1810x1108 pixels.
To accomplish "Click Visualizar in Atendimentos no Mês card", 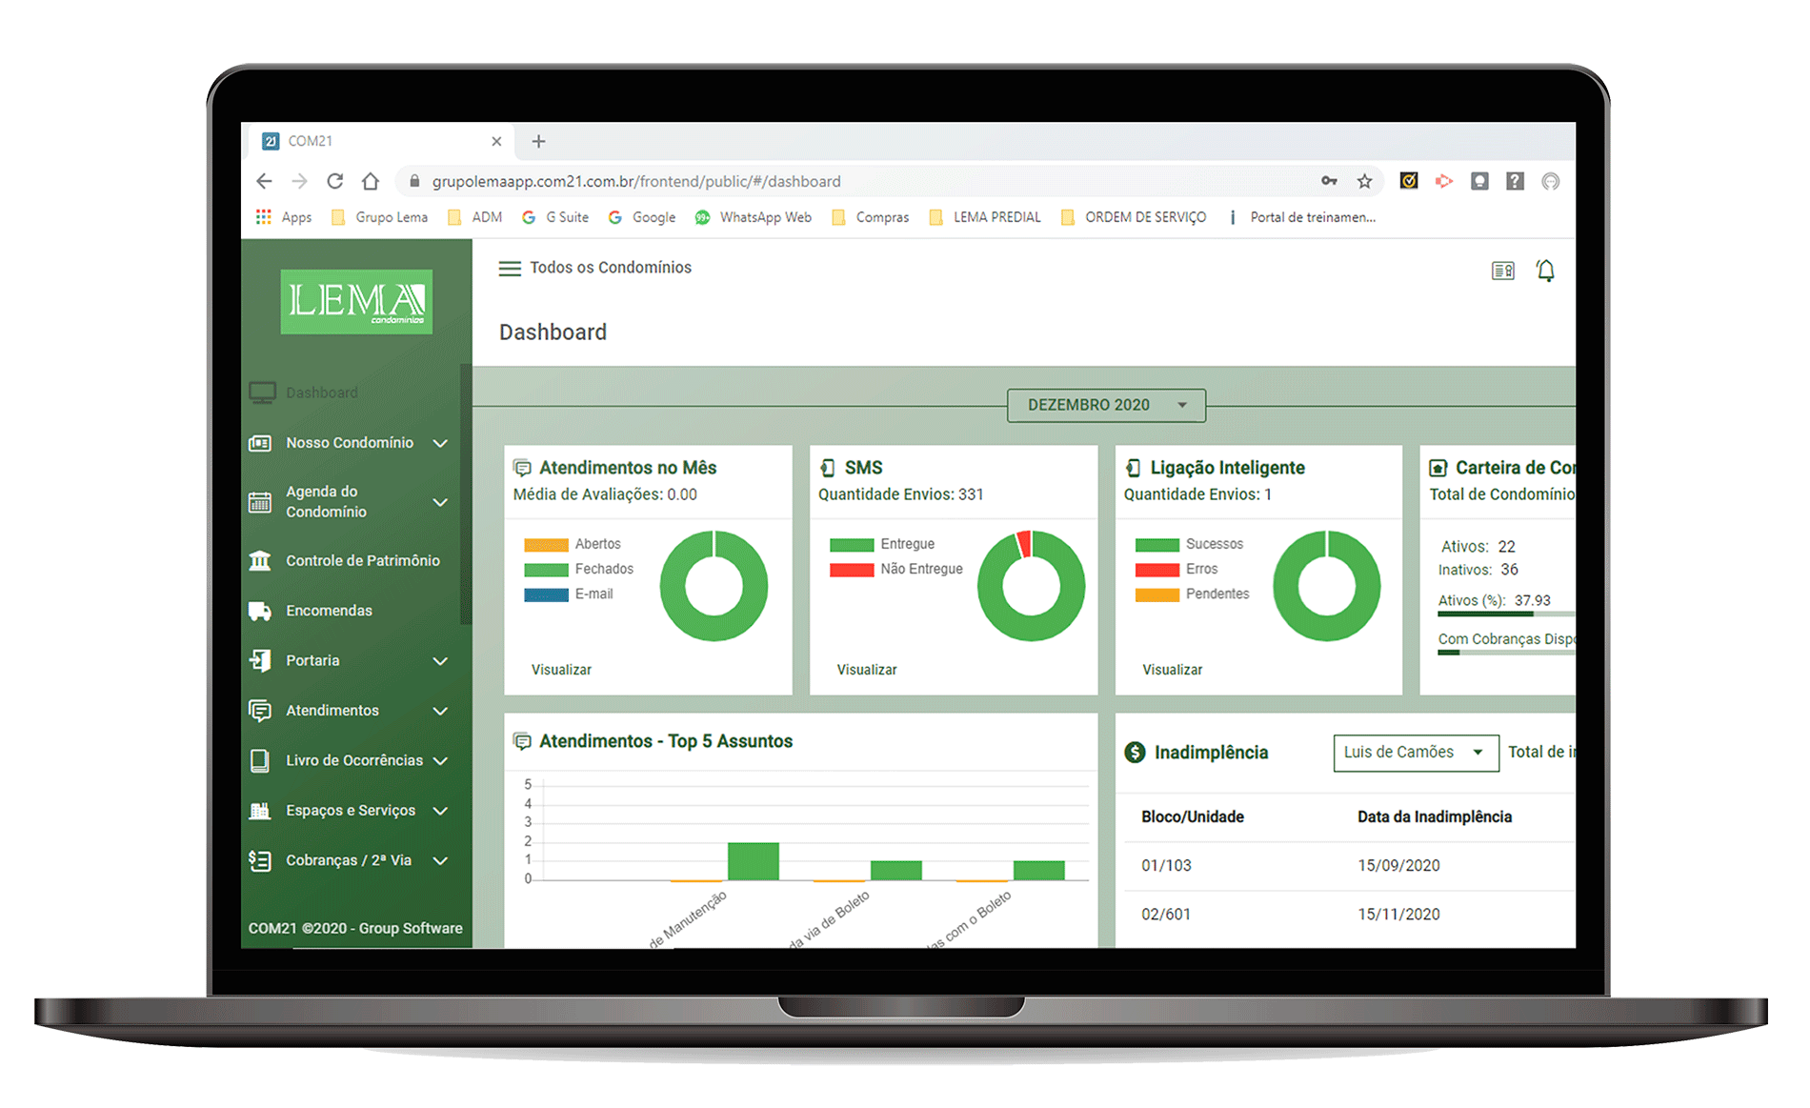I will click(561, 670).
